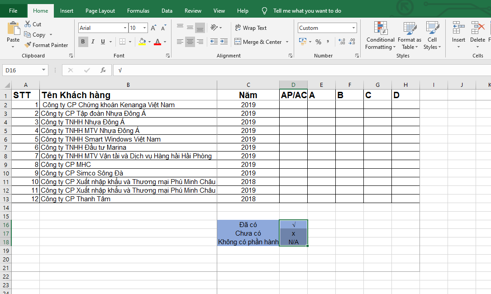Open the Page Layout tab
The image size is (491, 294).
click(x=100, y=11)
